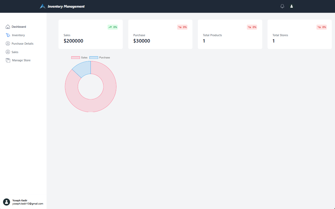The image size is (335, 209).
Task: Go to the Purchase Details page
Action: click(22, 44)
